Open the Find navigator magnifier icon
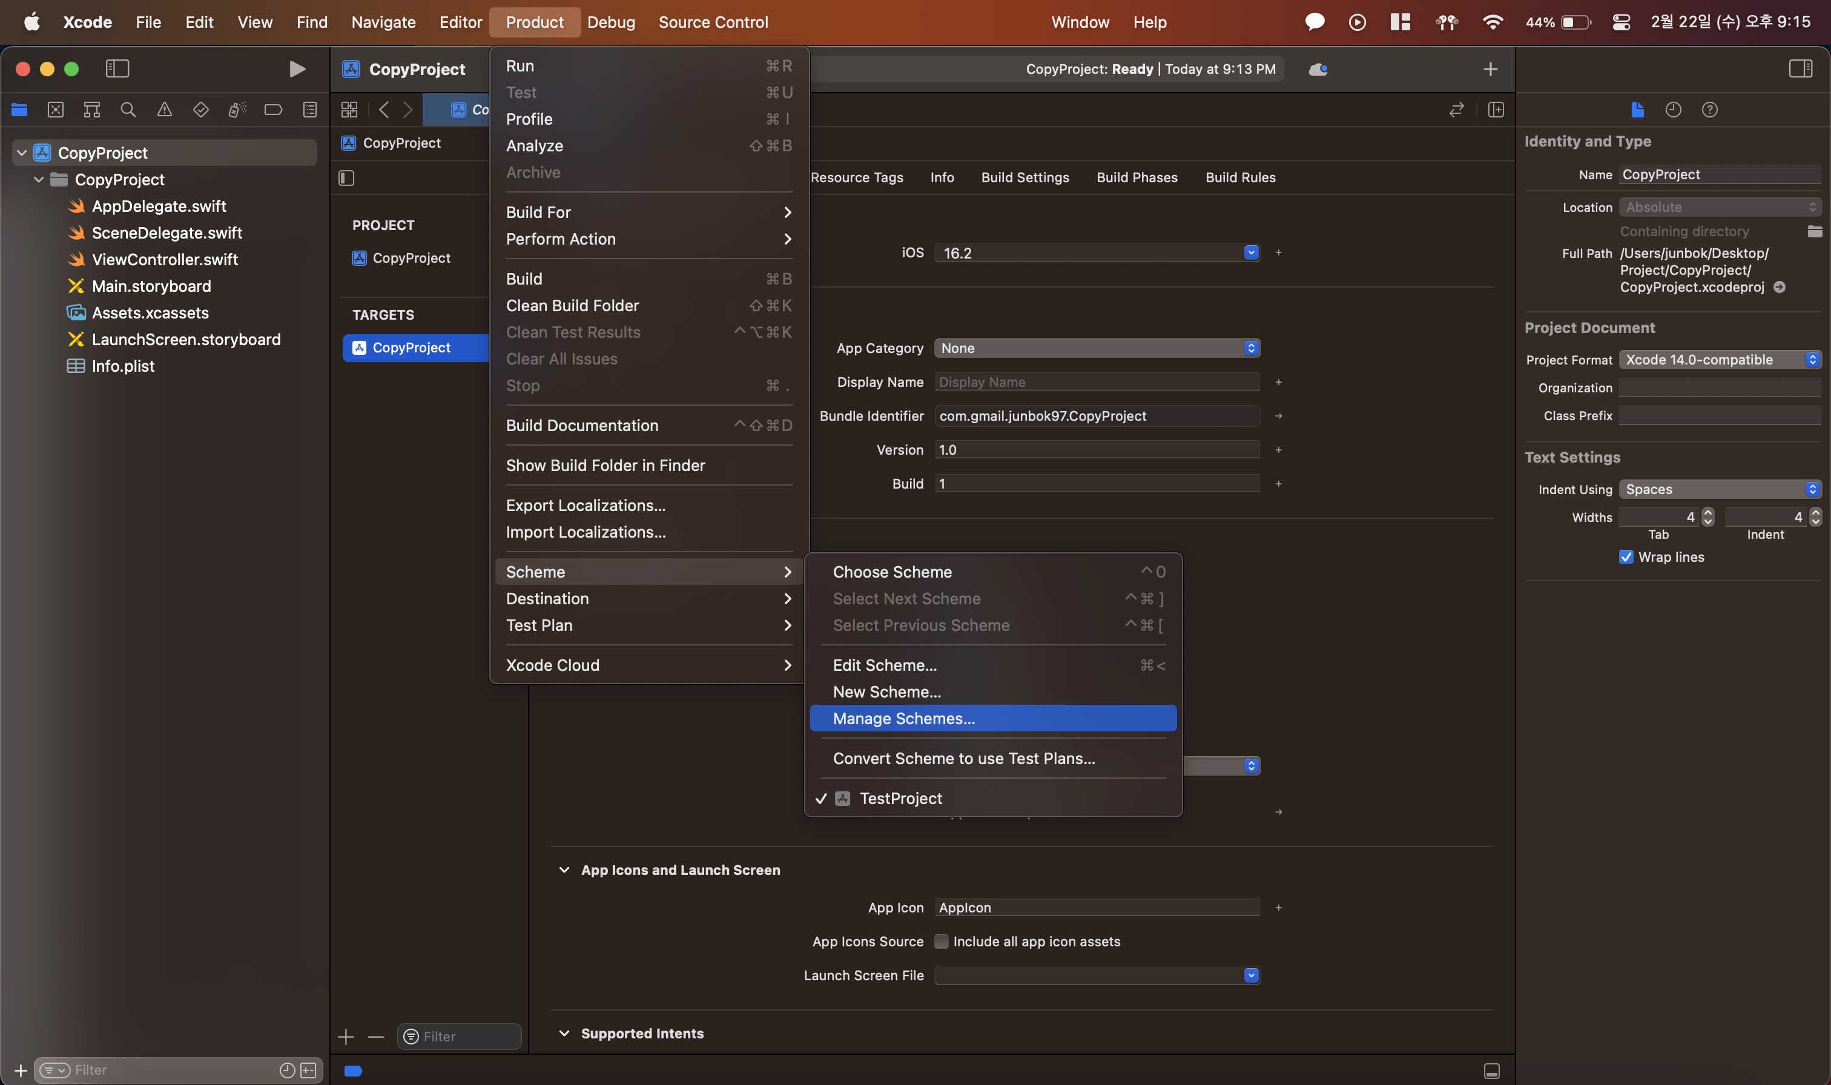Screen dimensions: 1831x1085 [128, 110]
